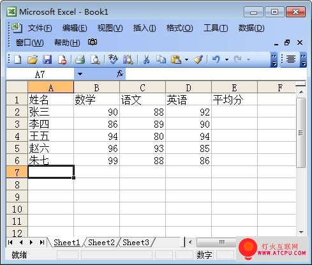Open a file with the Open folder icon
Screen dimensions: 312x265
(33, 59)
